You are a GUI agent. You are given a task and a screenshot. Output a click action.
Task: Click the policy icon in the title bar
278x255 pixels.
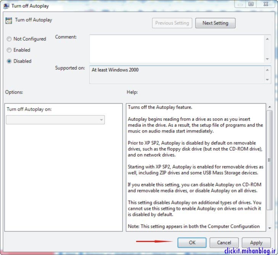tap(6, 6)
